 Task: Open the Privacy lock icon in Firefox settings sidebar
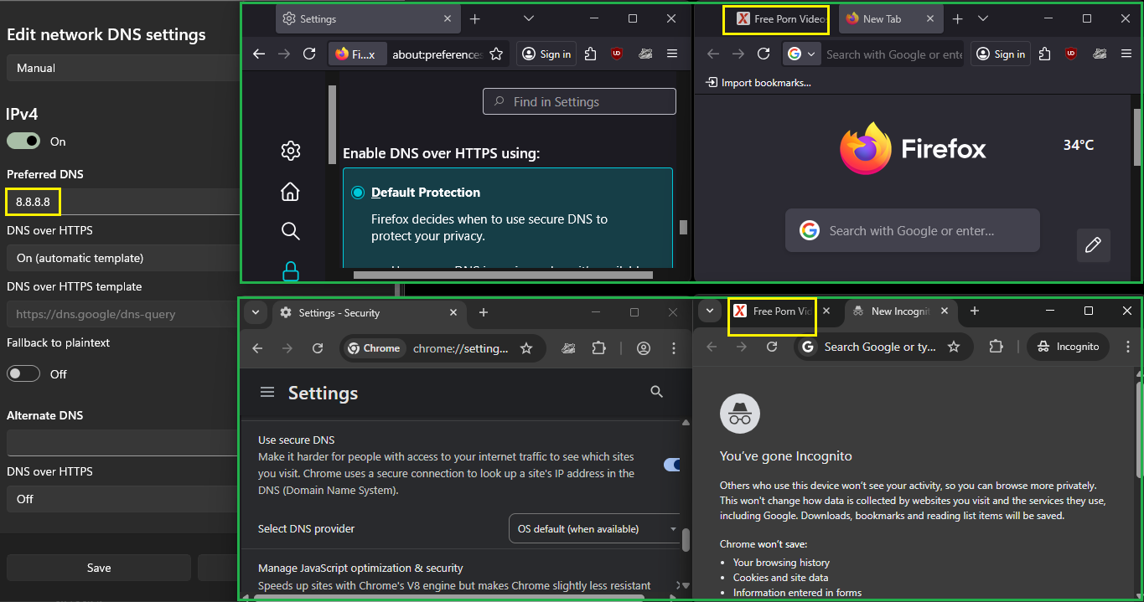290,270
